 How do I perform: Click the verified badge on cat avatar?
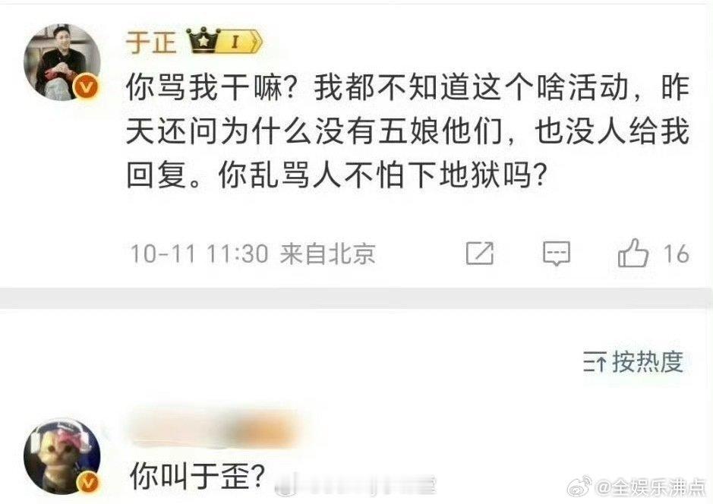[88, 482]
